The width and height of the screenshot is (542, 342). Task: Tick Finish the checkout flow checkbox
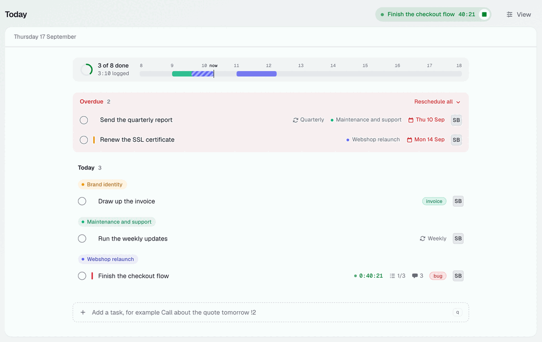[x=82, y=276]
